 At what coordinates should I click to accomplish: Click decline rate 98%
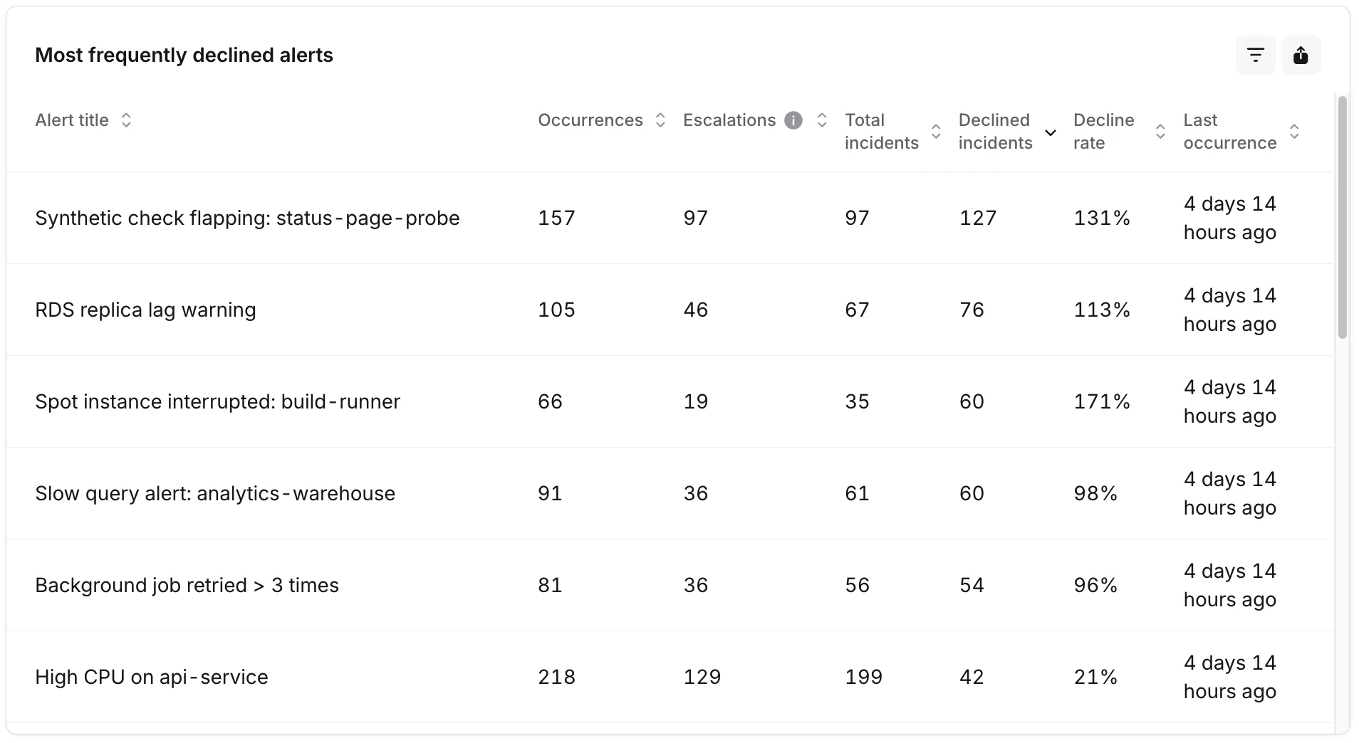click(1095, 493)
